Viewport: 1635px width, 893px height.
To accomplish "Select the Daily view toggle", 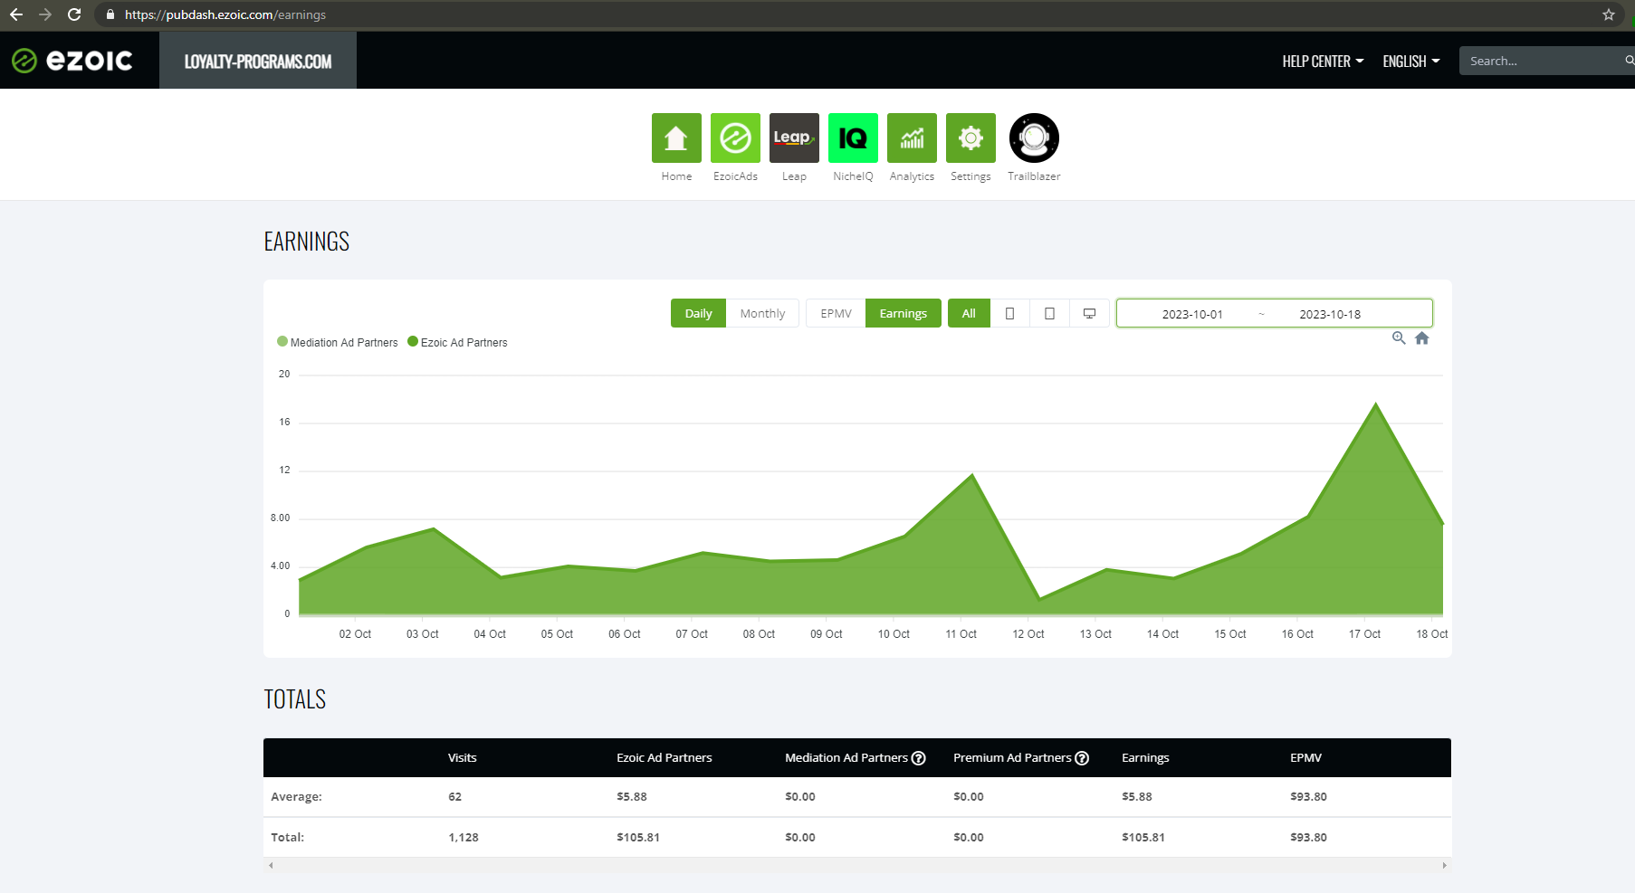I will point(698,313).
